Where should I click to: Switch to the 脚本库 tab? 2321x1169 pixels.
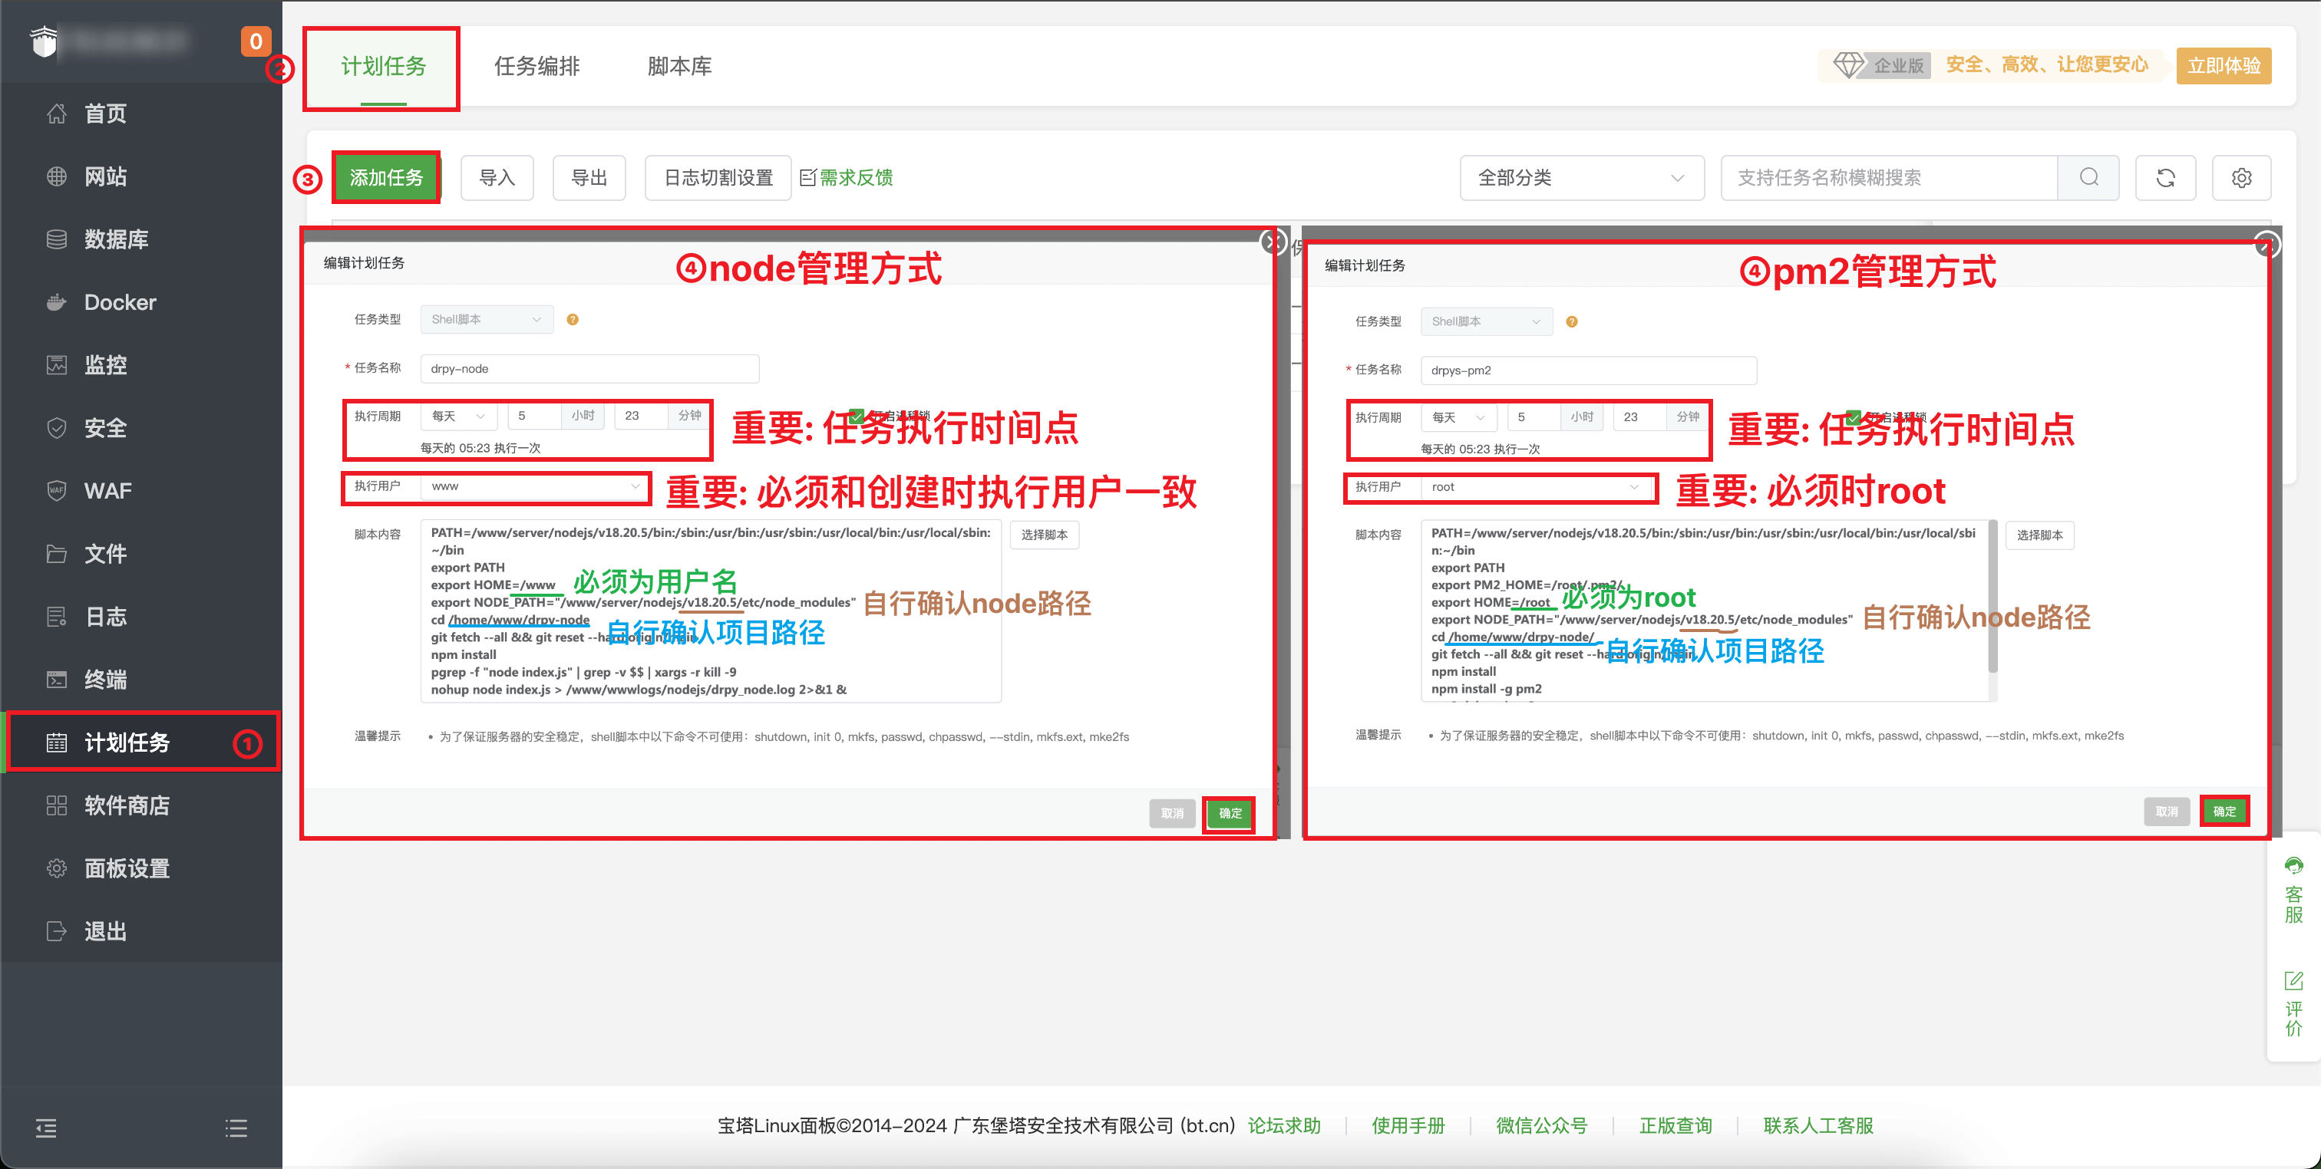coord(679,67)
